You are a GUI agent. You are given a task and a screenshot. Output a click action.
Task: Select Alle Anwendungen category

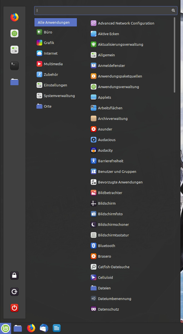[x=56, y=22]
